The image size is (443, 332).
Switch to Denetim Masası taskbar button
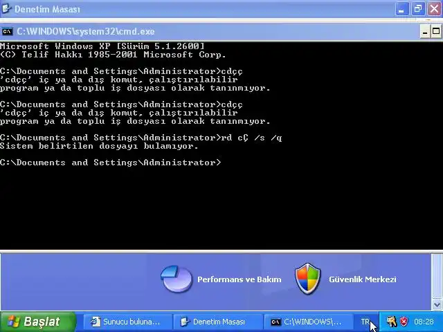(x=217, y=322)
